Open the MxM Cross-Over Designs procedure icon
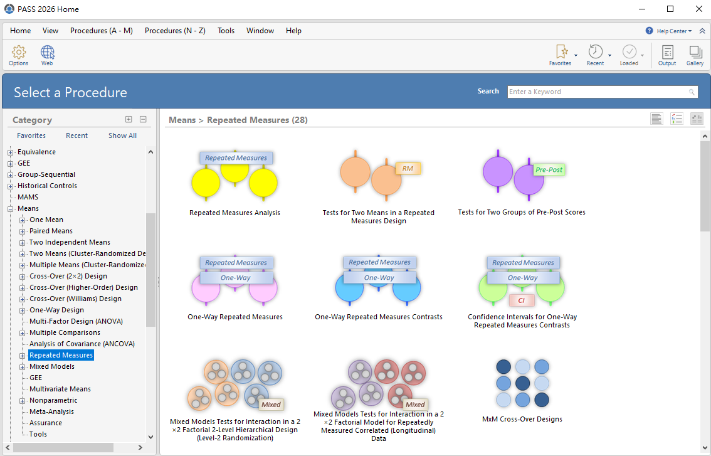The width and height of the screenshot is (711, 456). click(522, 383)
